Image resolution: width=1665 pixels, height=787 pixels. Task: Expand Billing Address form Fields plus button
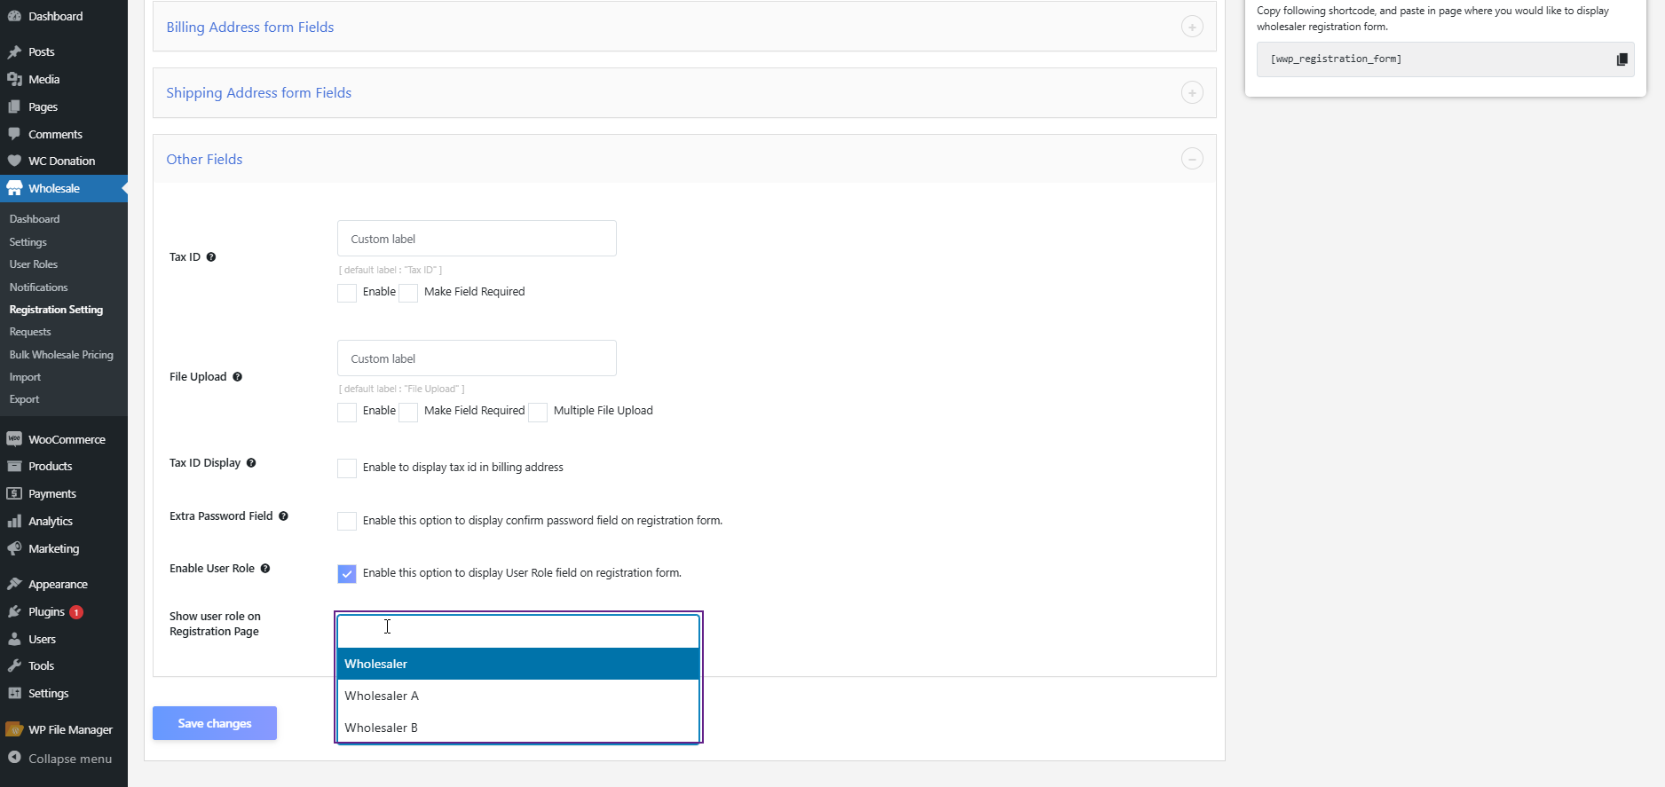[x=1192, y=27]
